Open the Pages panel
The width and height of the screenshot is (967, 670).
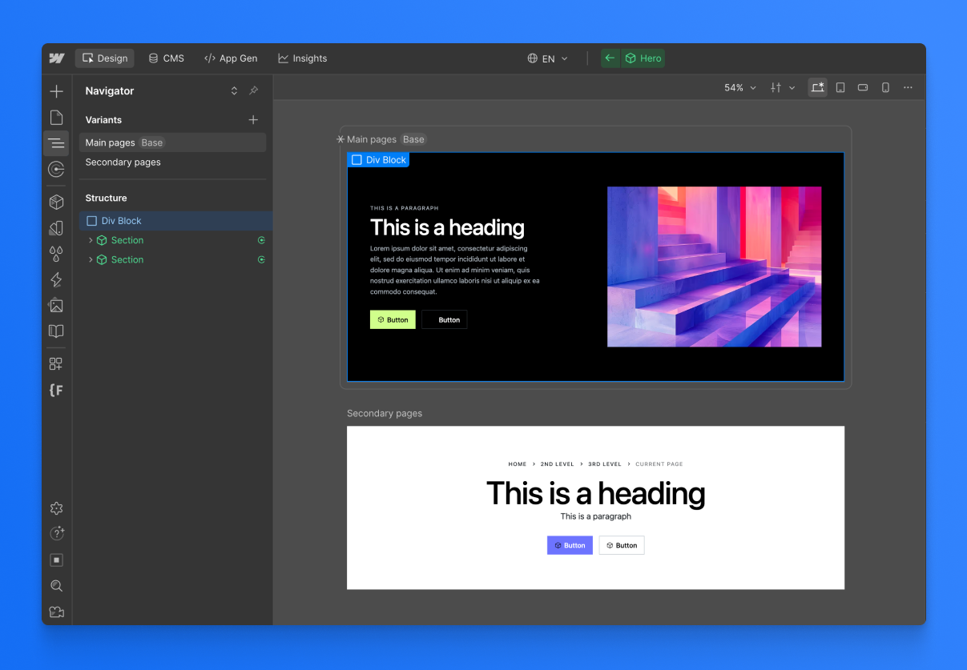click(56, 117)
